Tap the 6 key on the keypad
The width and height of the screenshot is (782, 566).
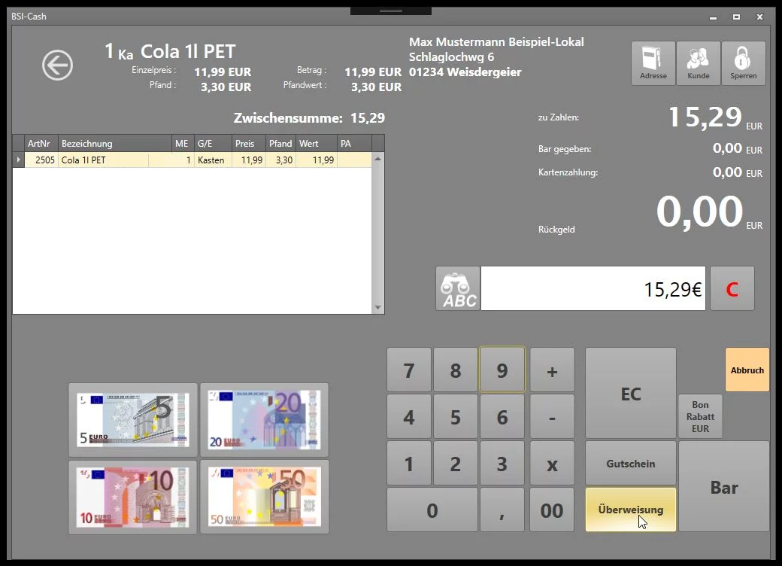click(x=502, y=417)
